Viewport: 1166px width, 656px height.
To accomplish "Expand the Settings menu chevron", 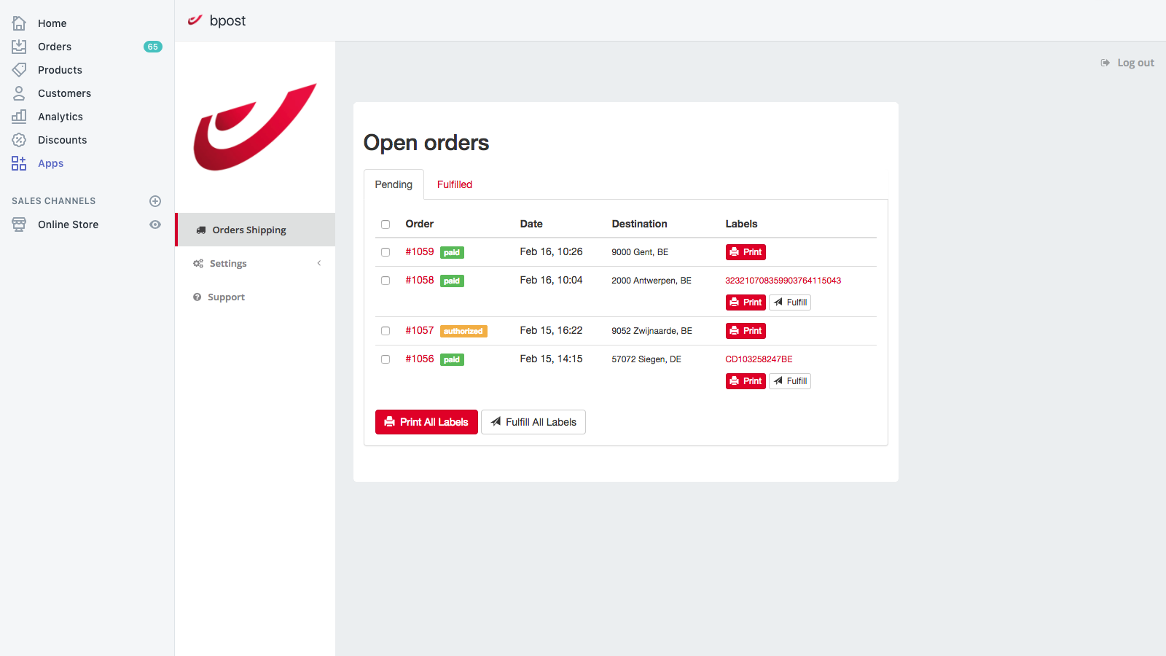I will coord(318,263).
